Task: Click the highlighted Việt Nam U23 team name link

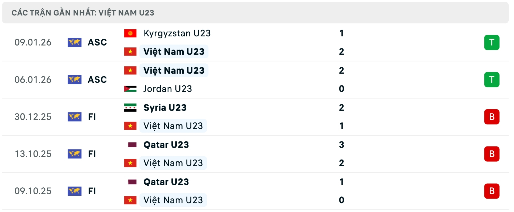Action: [173, 52]
